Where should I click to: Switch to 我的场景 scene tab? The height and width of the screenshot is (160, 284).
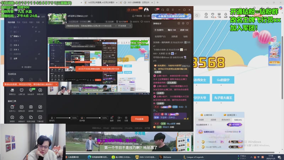point(11,22)
